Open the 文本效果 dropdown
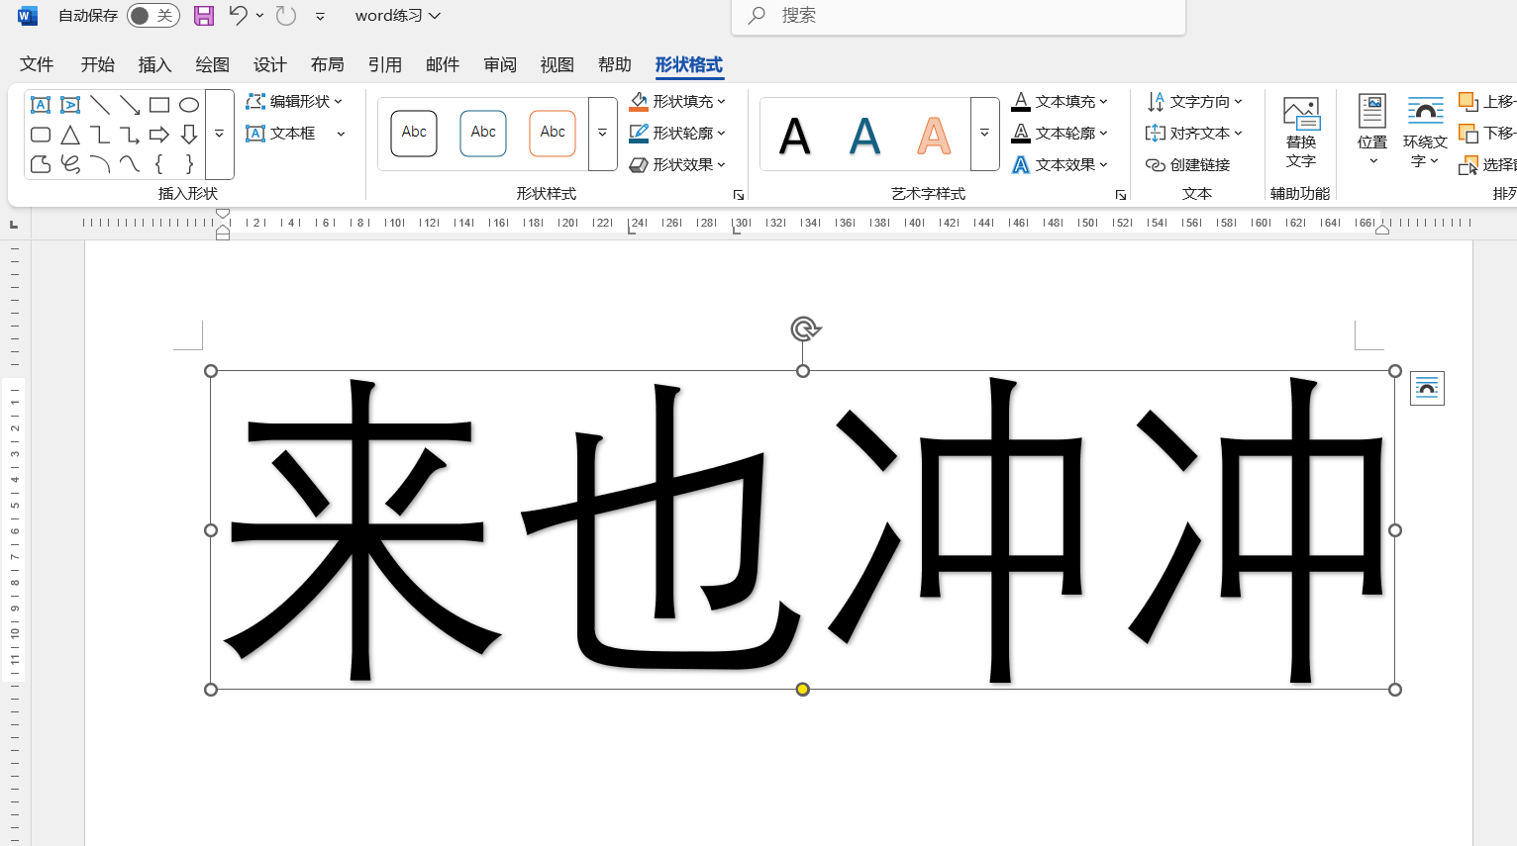1517x846 pixels. (1060, 164)
